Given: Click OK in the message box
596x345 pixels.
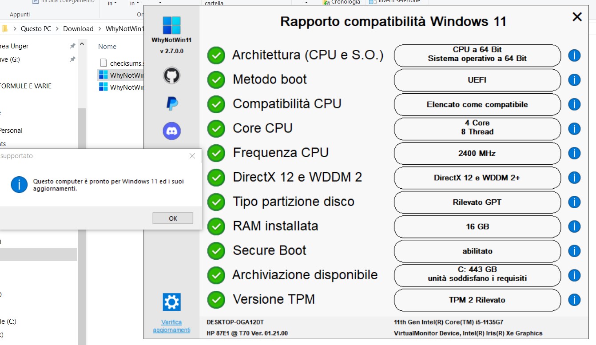Looking at the screenshot, I should [x=173, y=218].
